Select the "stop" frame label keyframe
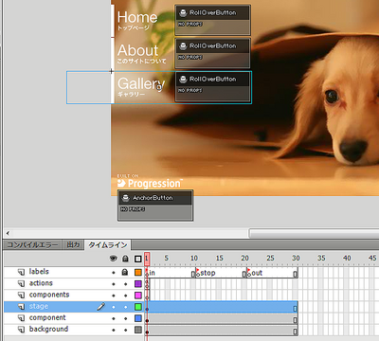 [198, 273]
